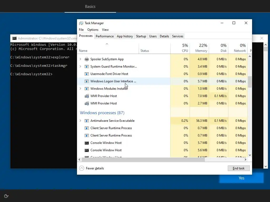
Task: Click the Basics tab at the top
Action: [90, 6]
